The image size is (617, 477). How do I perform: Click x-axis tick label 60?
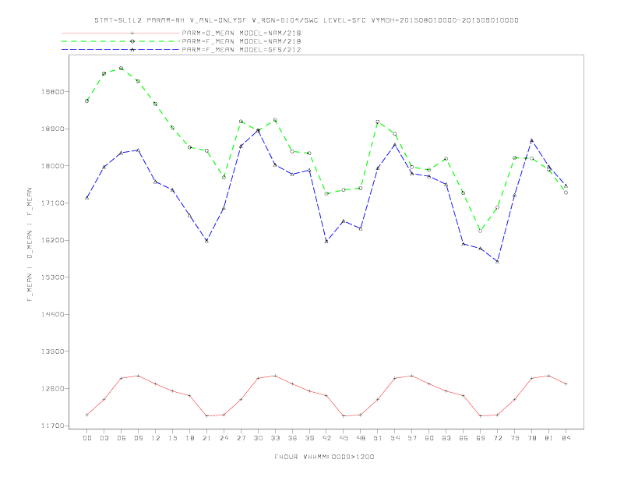(429, 438)
